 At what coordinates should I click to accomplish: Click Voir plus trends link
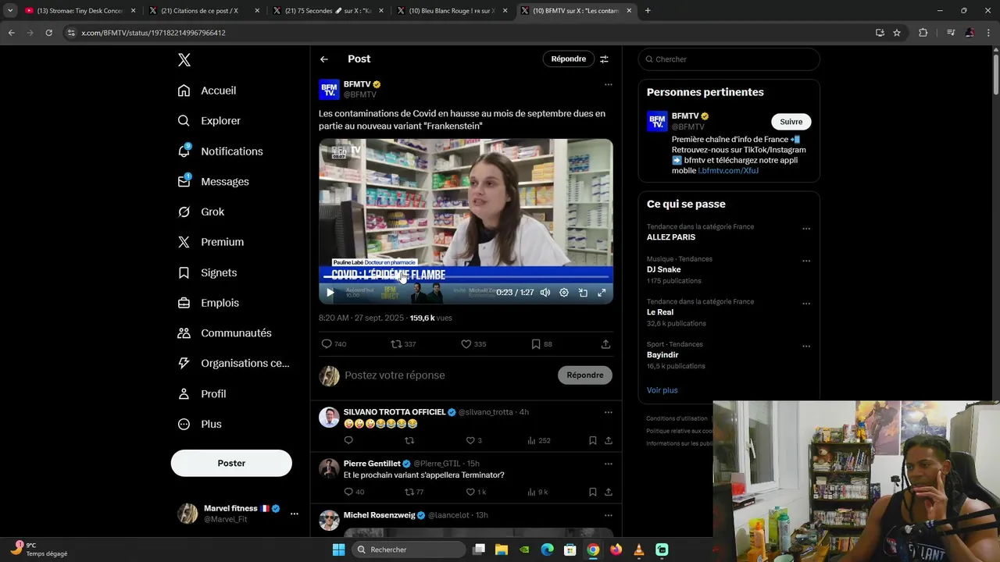(662, 390)
